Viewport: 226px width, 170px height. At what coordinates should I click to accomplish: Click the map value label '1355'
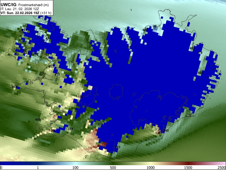(x=52, y=131)
